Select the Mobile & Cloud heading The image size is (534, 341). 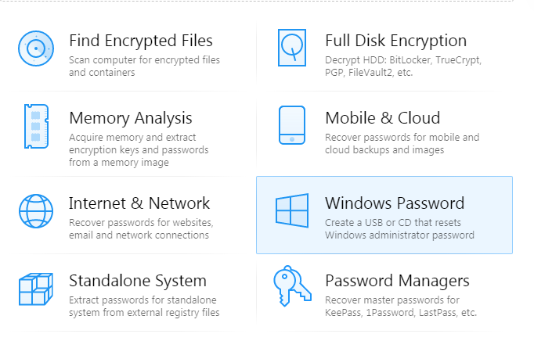coord(382,118)
